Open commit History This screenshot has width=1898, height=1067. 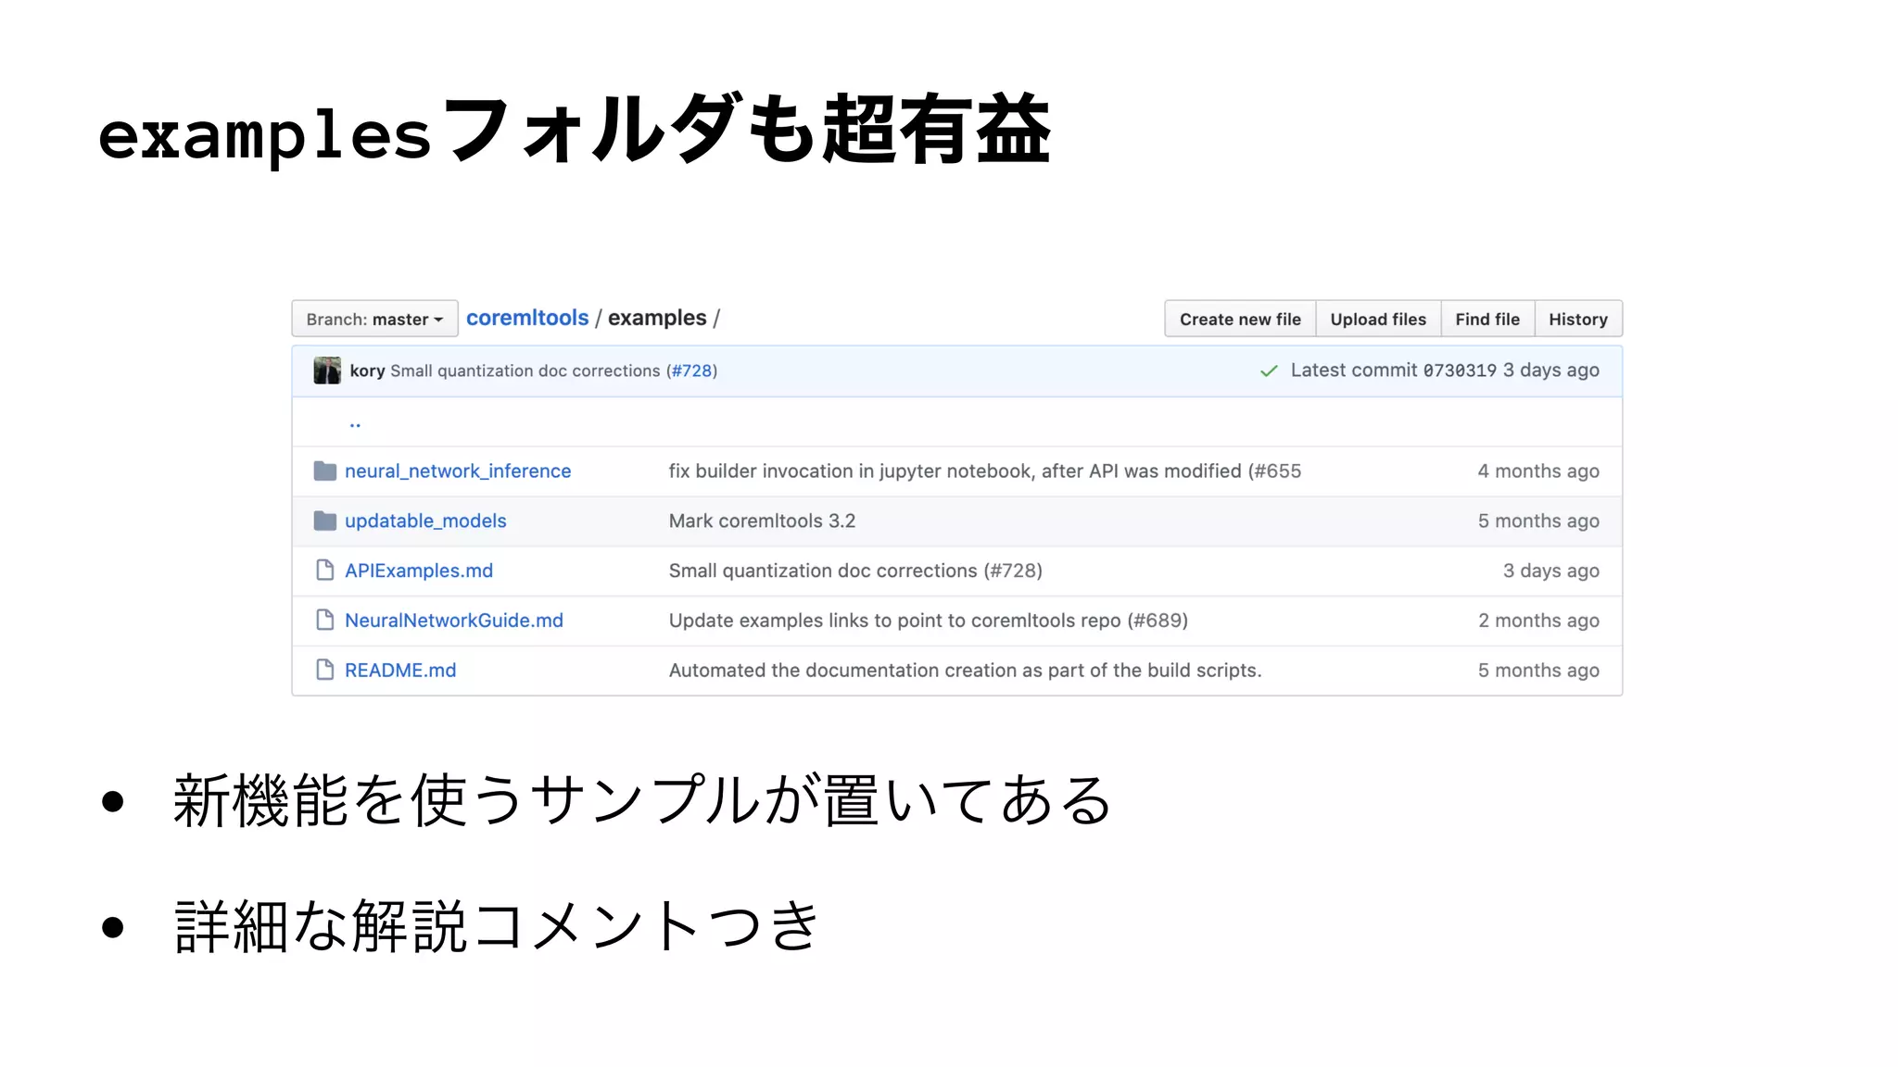click(1577, 319)
